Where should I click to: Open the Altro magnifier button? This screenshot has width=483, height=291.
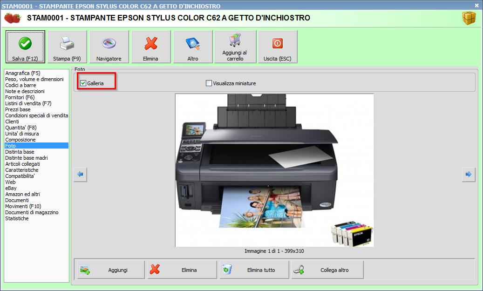[193, 47]
